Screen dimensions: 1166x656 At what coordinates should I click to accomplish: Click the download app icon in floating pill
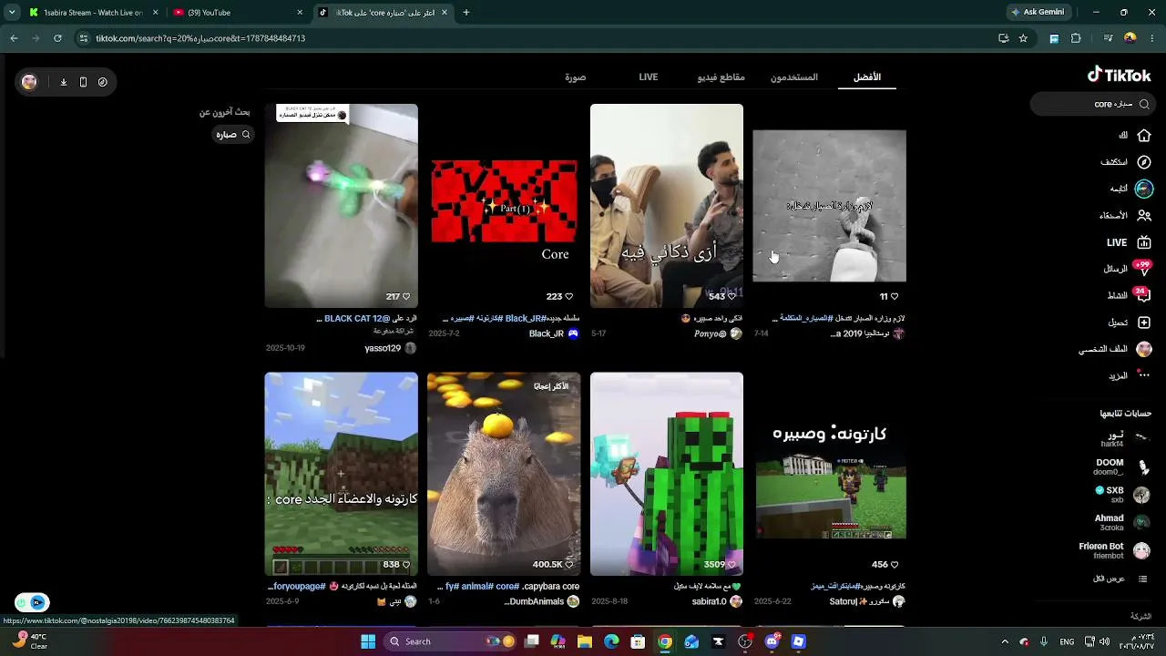64,82
